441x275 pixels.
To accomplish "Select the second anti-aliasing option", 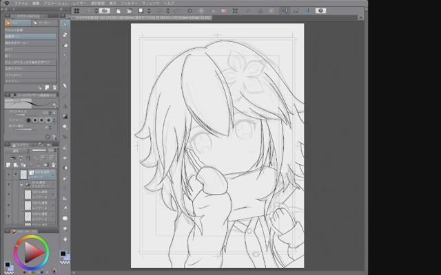I will tap(35, 120).
